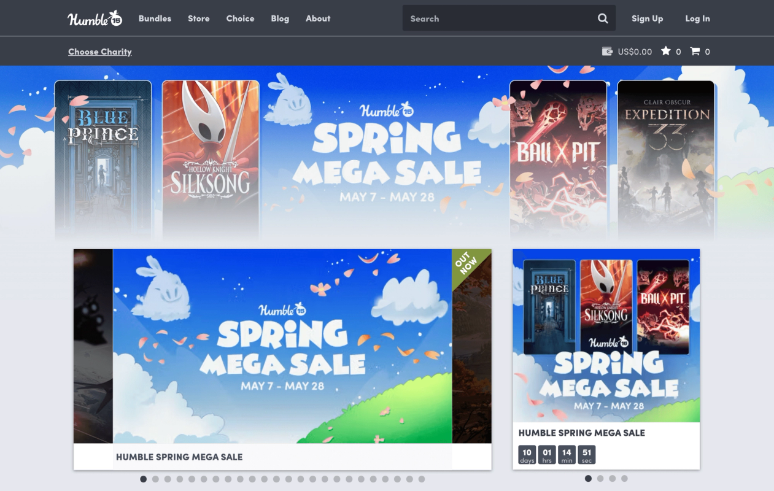Go to the Choice page
774x491 pixels.
240,18
